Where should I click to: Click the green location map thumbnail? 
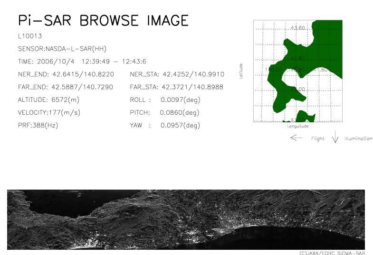pos(298,71)
